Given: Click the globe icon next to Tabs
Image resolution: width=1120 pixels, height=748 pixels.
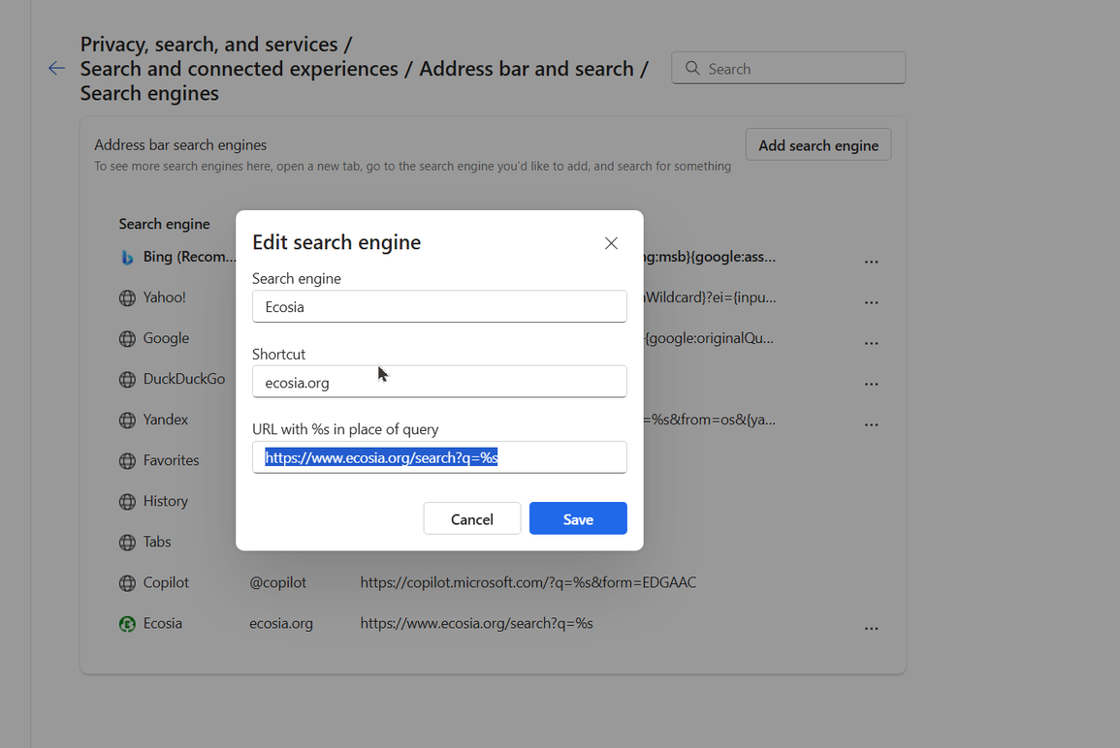Looking at the screenshot, I should [127, 542].
